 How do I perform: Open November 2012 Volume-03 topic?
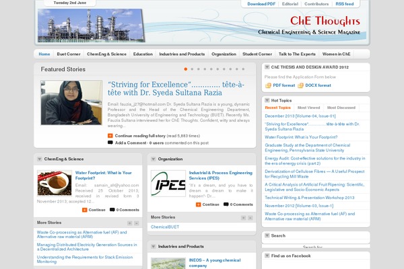299,206
